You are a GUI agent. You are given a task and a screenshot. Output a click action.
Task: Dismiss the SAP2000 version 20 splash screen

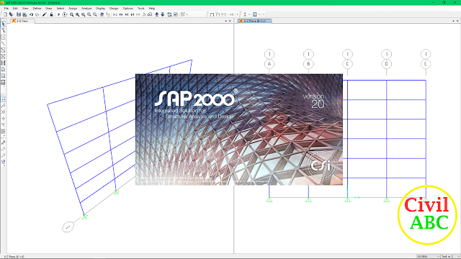pos(239,129)
